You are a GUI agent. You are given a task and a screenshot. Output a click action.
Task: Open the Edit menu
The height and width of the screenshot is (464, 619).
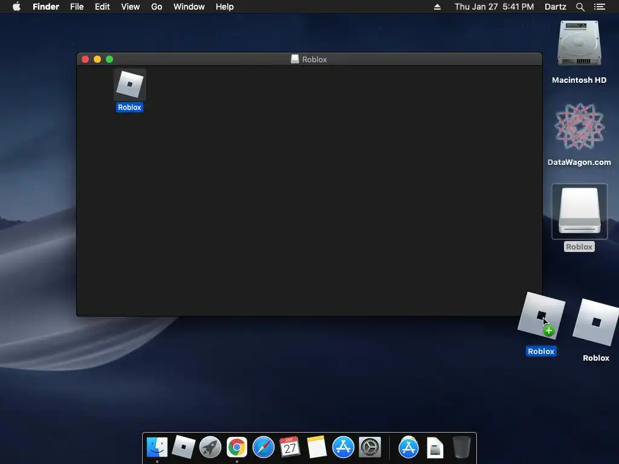click(102, 7)
